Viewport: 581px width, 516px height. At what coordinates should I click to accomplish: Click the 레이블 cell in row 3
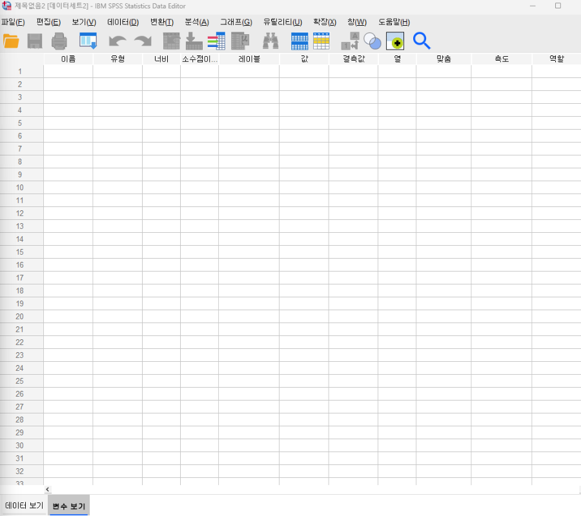pos(249,97)
